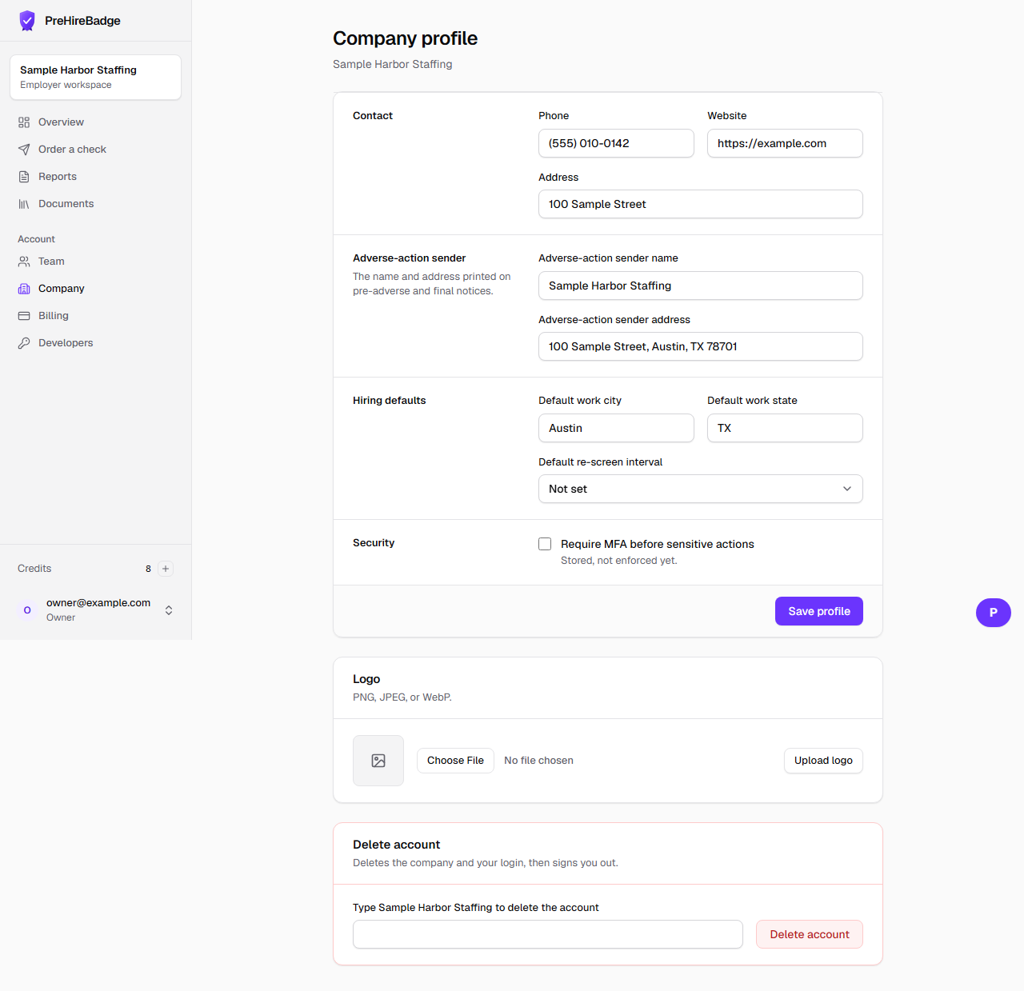The height and width of the screenshot is (991, 1024).
Task: Click the Default work city field
Action: click(616, 428)
